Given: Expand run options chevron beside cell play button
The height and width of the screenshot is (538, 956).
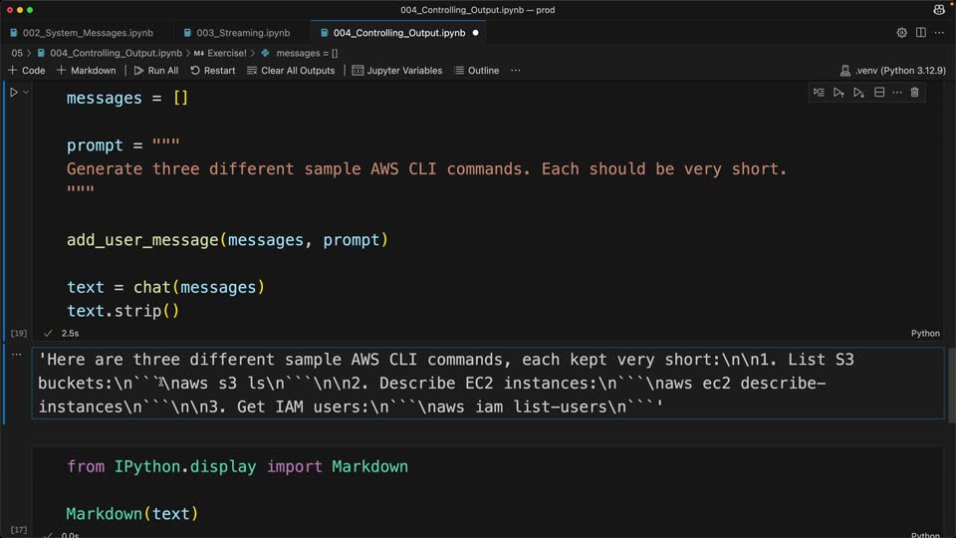Looking at the screenshot, I should tap(26, 92).
